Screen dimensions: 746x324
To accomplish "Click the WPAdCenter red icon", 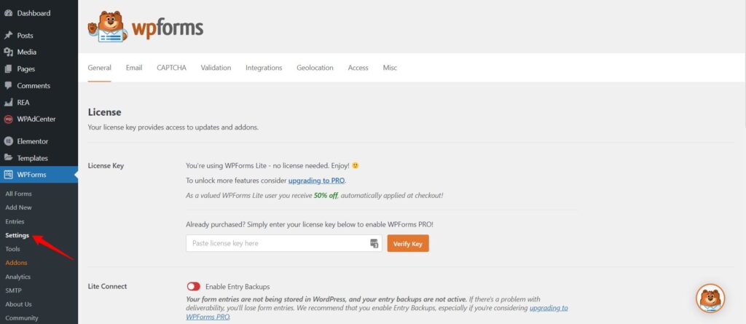I will (x=8, y=119).
